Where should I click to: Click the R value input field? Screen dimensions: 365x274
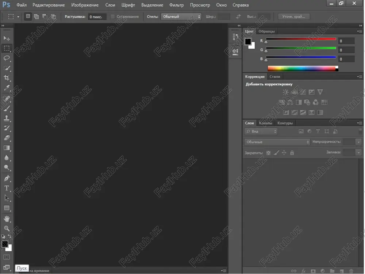coord(346,41)
